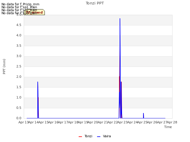
Task: Click the TZ_mixed annotation box
Action: coord(34,12)
